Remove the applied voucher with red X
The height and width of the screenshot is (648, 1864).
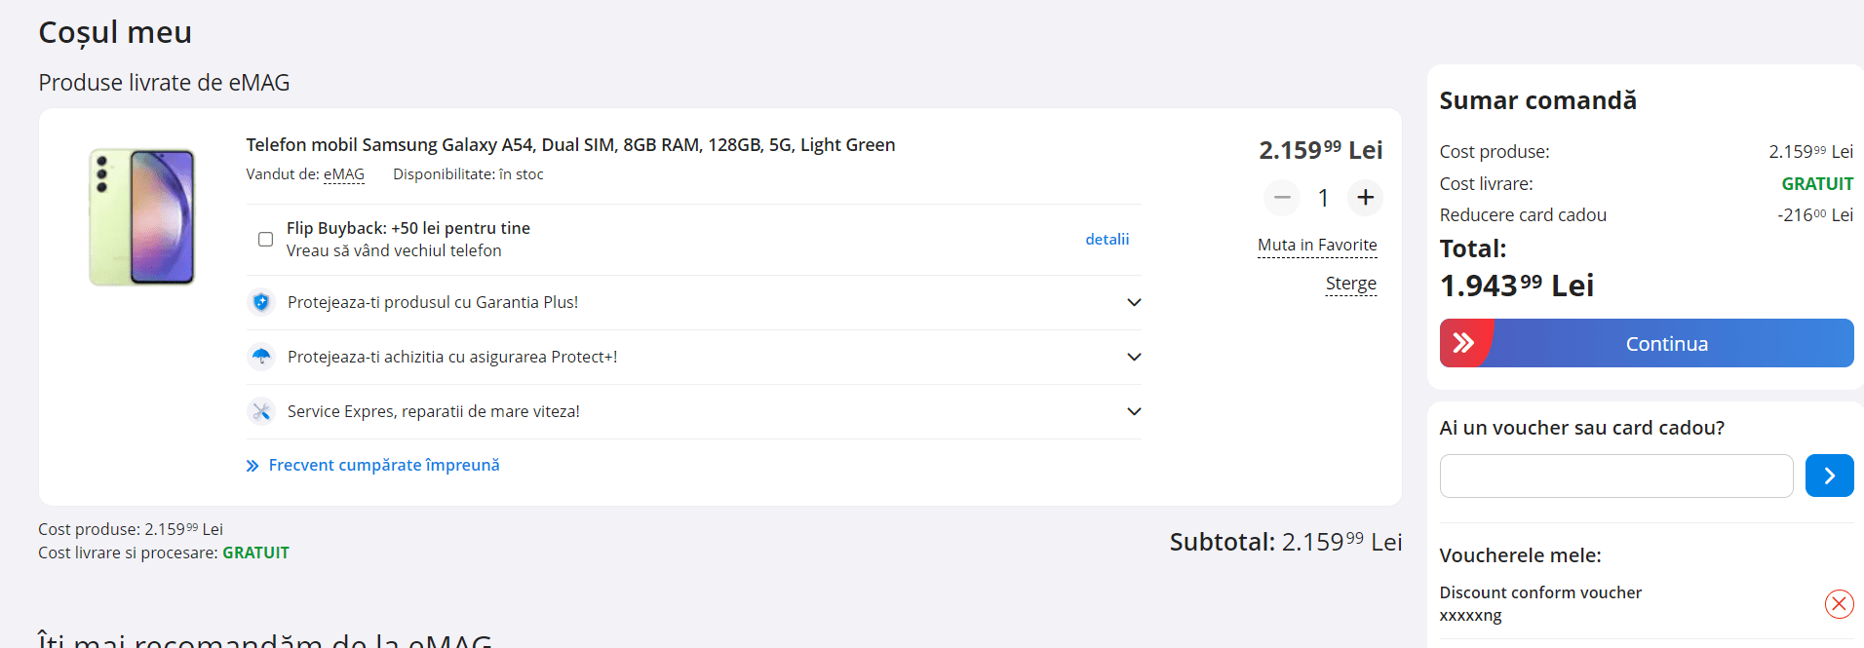pos(1839,604)
